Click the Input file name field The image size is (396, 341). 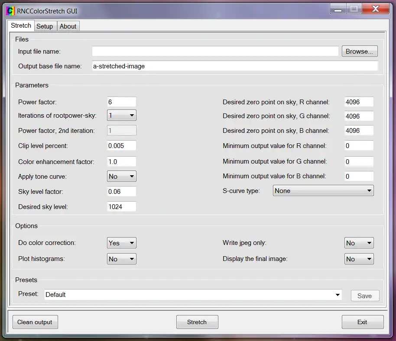click(215, 51)
